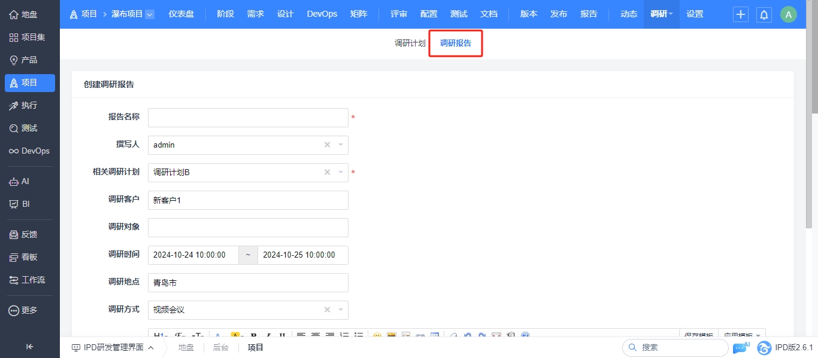The height and width of the screenshot is (358, 818).
Task: Open notifications bell
Action: coord(764,14)
